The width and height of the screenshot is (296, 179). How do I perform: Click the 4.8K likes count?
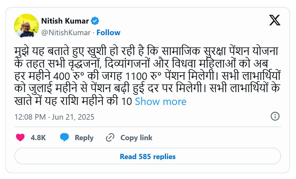38,138
